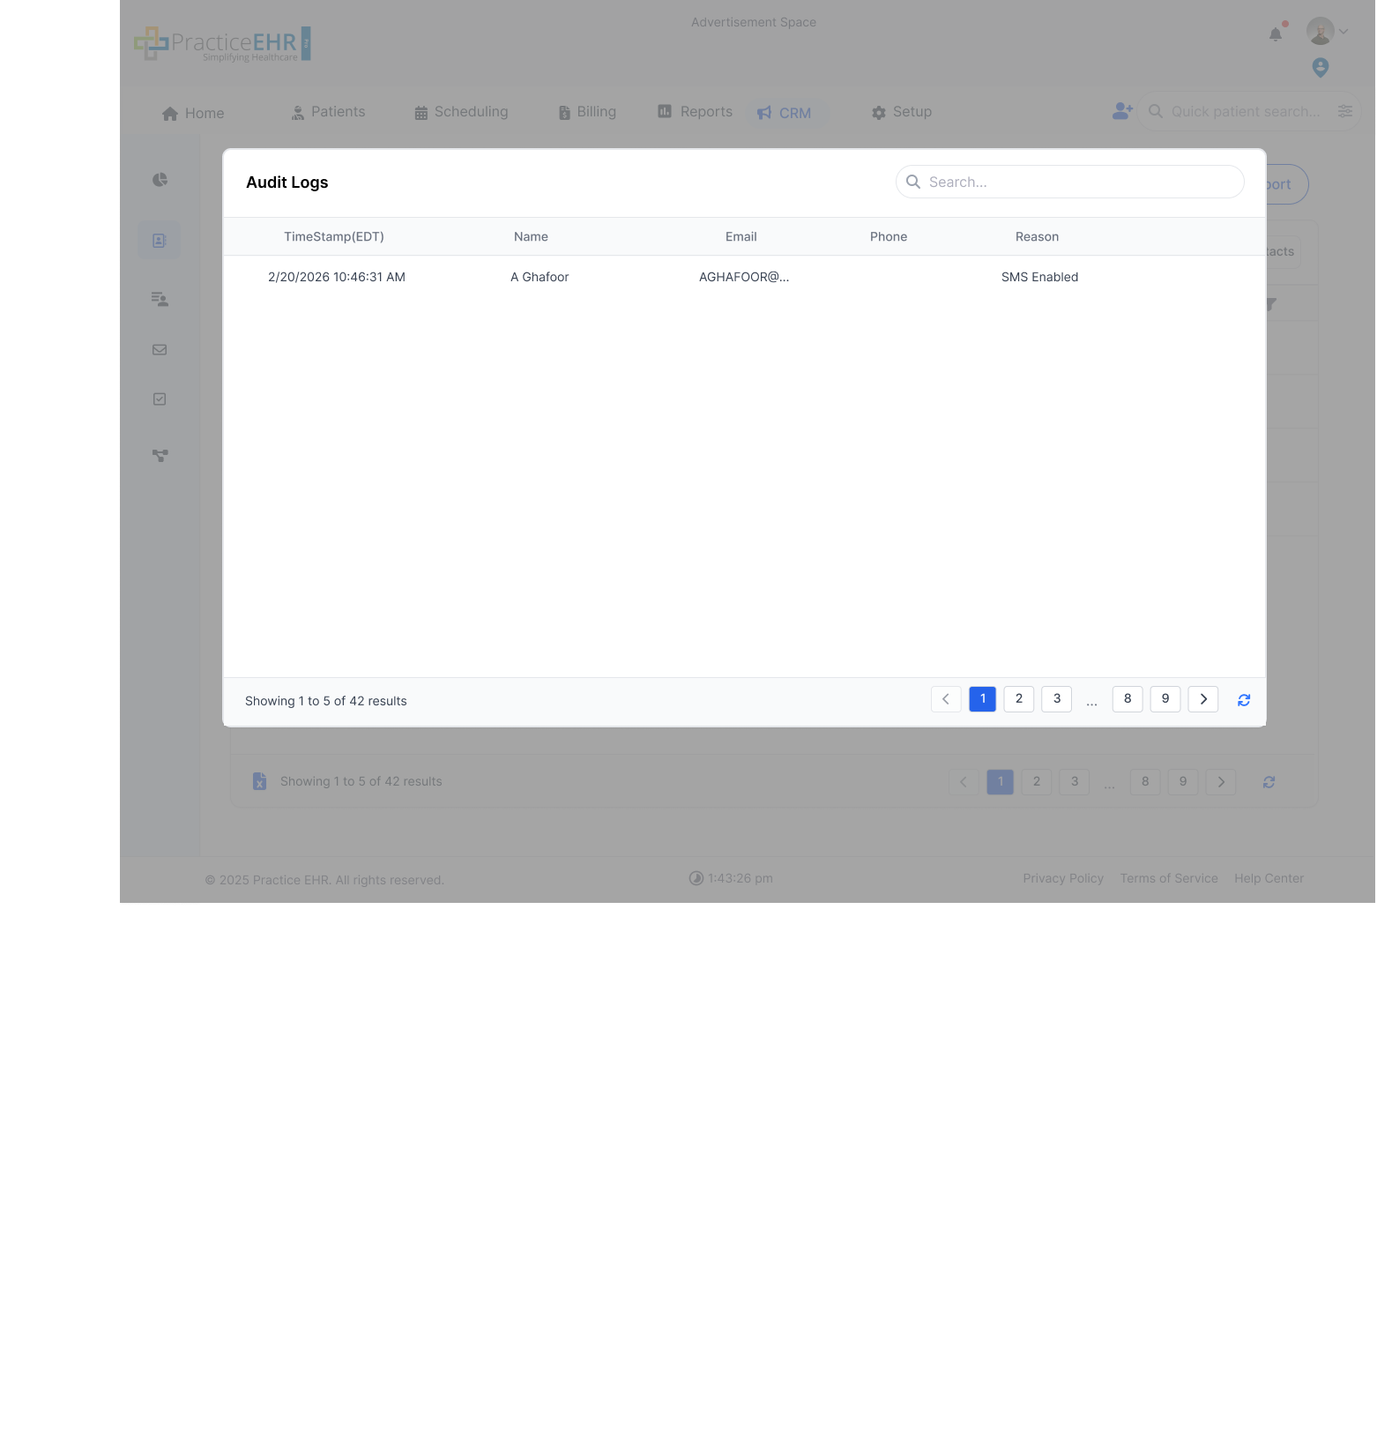Go to page 9 in Audit Logs
Image resolution: width=1377 pixels, height=1431 pixels.
coord(1165,699)
